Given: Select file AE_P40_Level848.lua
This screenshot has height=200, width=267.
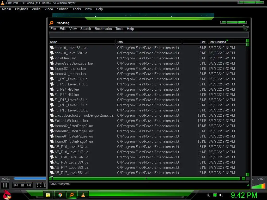Looking at the screenshot, I should pyautogui.click(x=71, y=147).
